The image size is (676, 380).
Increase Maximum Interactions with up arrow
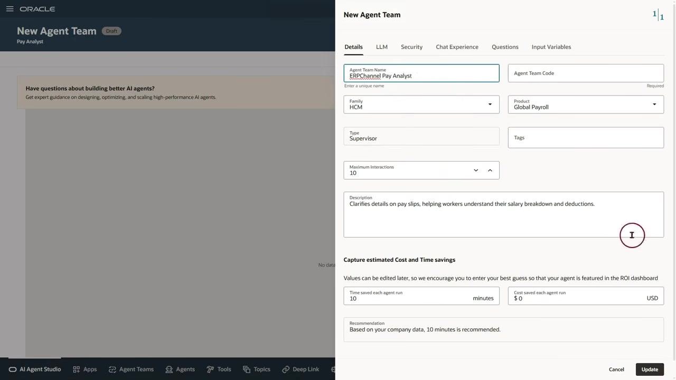(x=490, y=170)
